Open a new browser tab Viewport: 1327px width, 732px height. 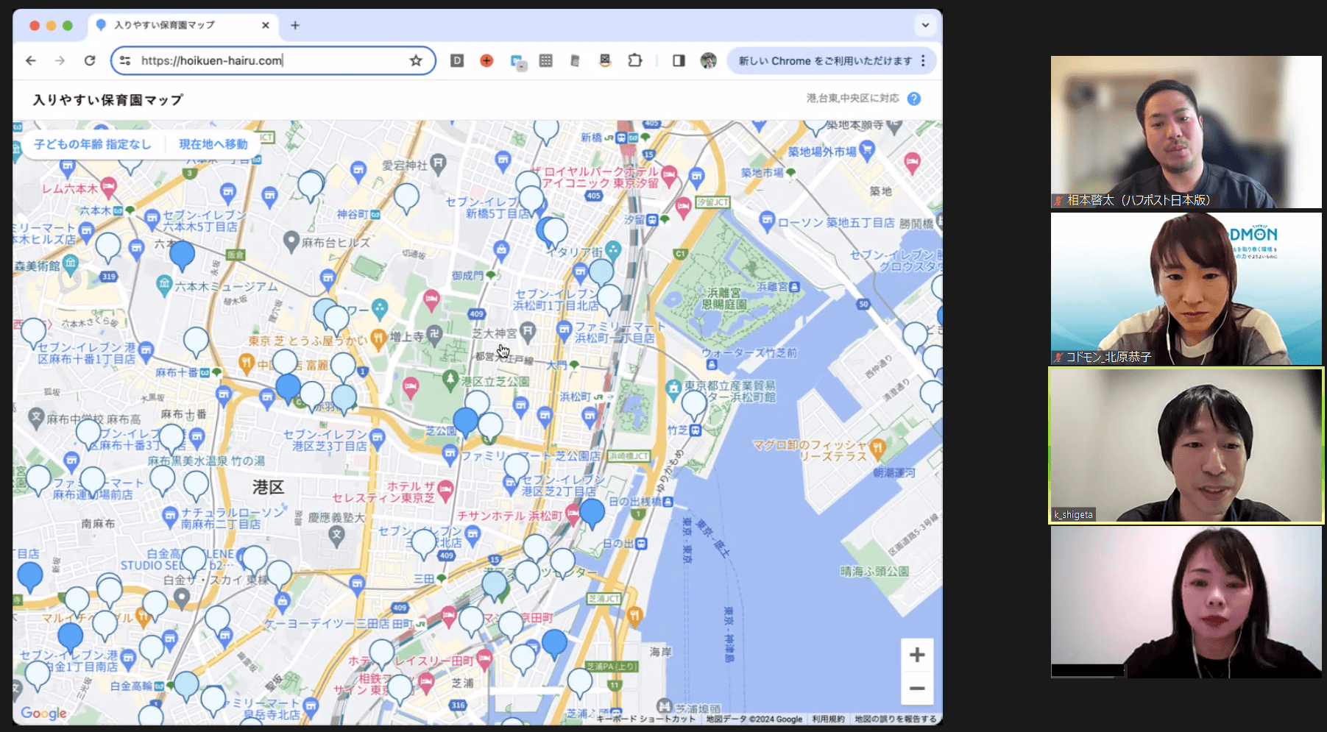tap(295, 25)
